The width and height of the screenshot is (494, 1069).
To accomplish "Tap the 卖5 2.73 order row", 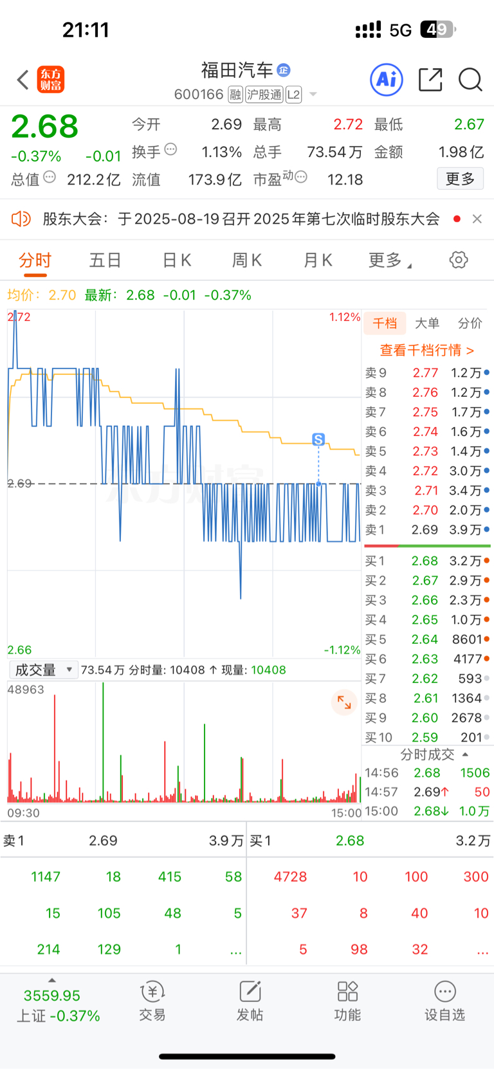I will 427,452.
